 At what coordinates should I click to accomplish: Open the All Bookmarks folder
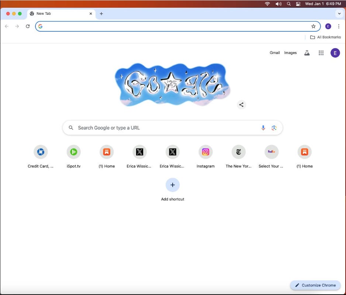coord(325,37)
